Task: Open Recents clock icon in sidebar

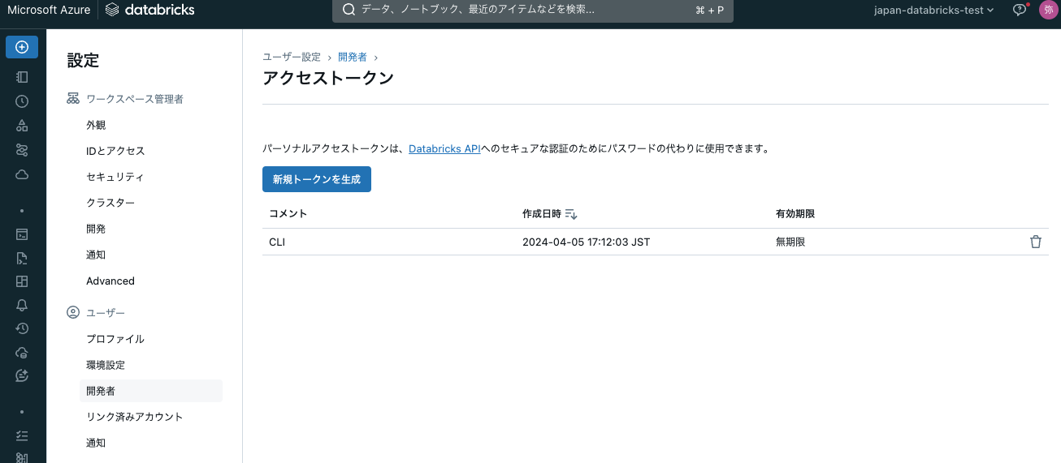Action: coord(22,101)
